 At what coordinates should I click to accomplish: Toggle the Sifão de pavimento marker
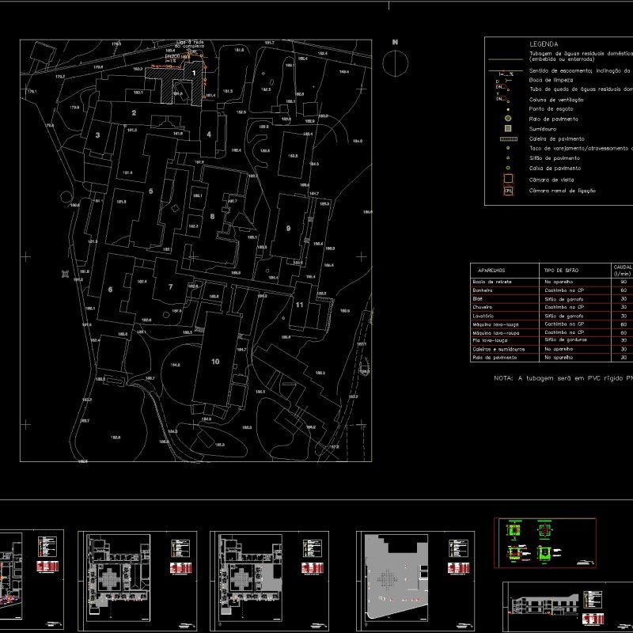pos(508,157)
